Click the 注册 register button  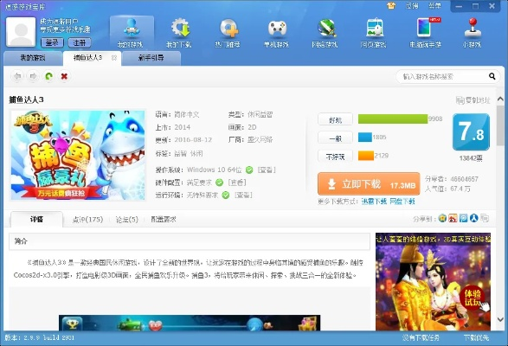click(80, 42)
